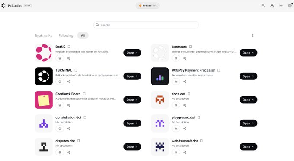Share web3summit.dot
This screenshot has height=161, width=294.
coord(185,152)
